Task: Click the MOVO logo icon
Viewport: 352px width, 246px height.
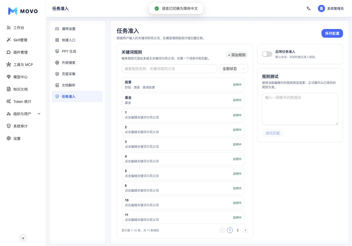Action: tap(13, 11)
